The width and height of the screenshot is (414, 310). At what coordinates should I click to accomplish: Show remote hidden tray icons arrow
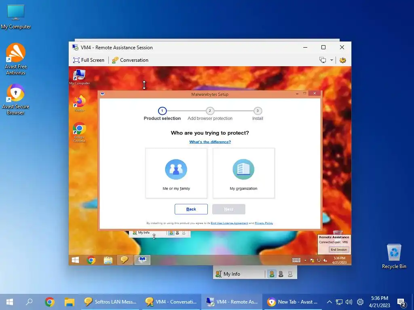coord(305,260)
